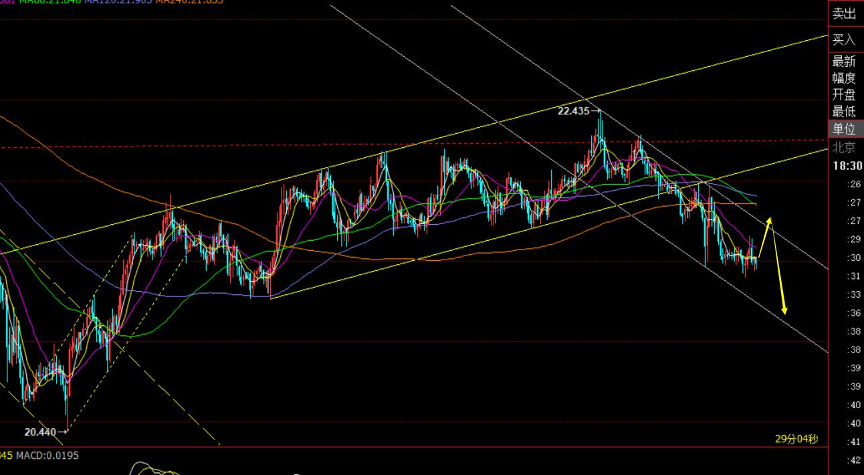The width and height of the screenshot is (864, 475).
Task: Select the :31 tick time entry
Action: (x=853, y=276)
